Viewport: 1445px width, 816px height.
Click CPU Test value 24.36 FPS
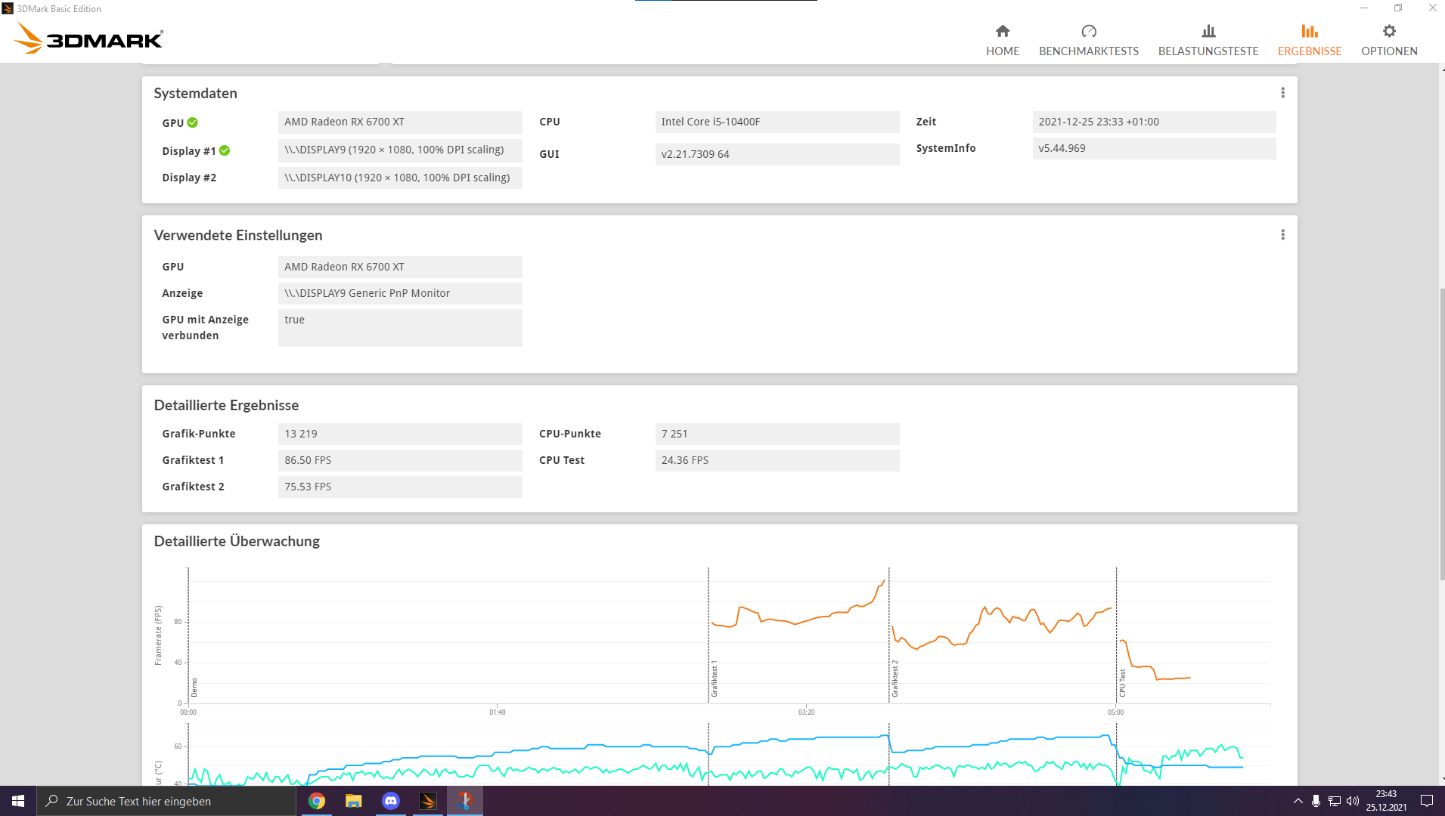[x=777, y=460]
